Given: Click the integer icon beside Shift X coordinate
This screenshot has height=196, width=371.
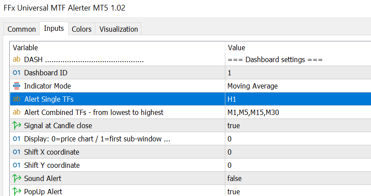Looking at the screenshot, I should point(17,152).
